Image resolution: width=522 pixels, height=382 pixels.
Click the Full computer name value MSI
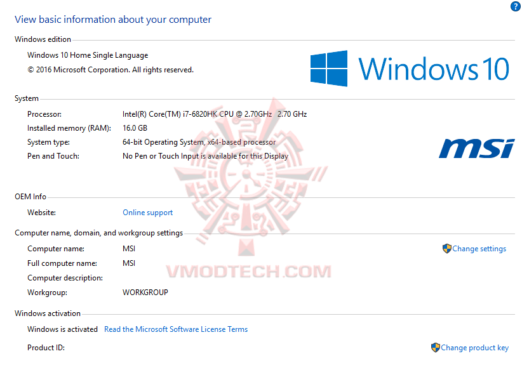tap(129, 263)
